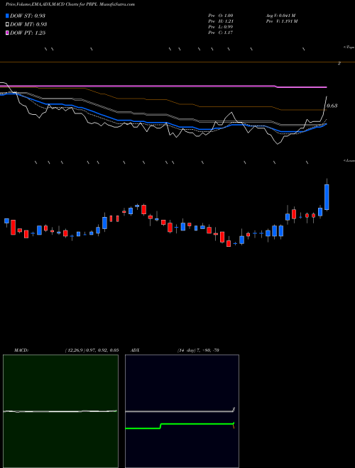Open the dark blue ADX indicator chart

pyautogui.click(x=182, y=411)
